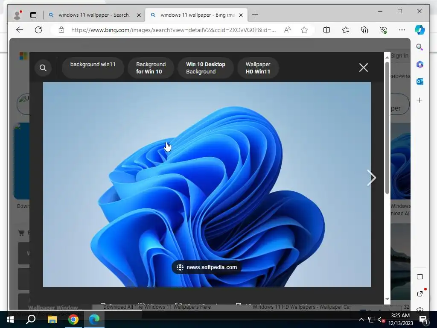This screenshot has width=437, height=328.
Task: Open Microsoft 365 sidebar app
Action: coord(420,64)
